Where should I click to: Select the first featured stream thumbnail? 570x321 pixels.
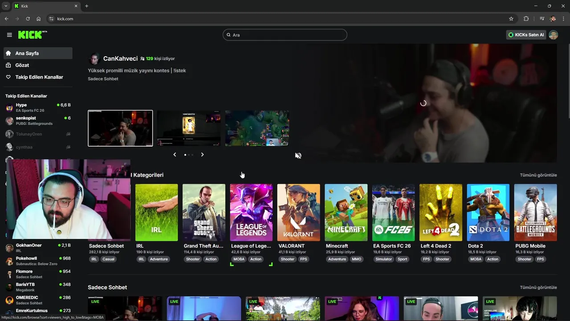pyautogui.click(x=120, y=128)
